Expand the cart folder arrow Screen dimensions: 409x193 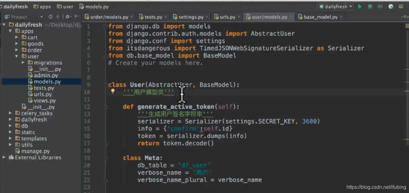click(17, 37)
